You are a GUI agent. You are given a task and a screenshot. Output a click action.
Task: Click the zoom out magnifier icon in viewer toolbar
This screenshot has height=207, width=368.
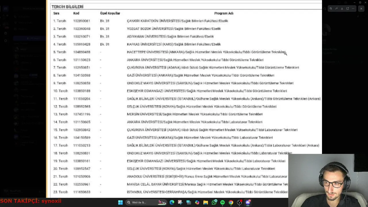(331, 9)
